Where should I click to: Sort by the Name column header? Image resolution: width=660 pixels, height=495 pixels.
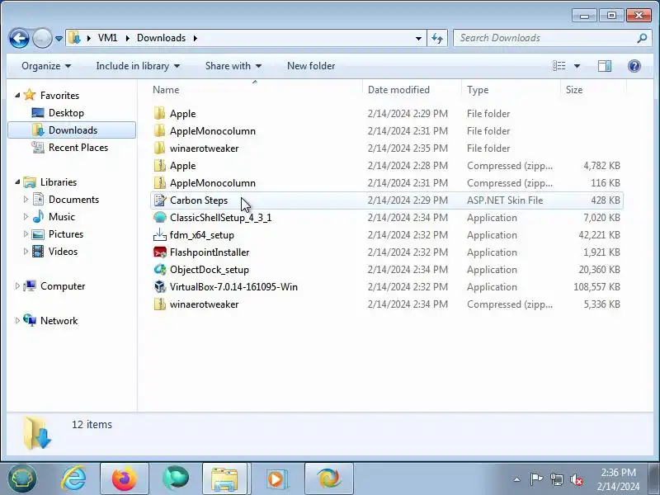point(255,90)
